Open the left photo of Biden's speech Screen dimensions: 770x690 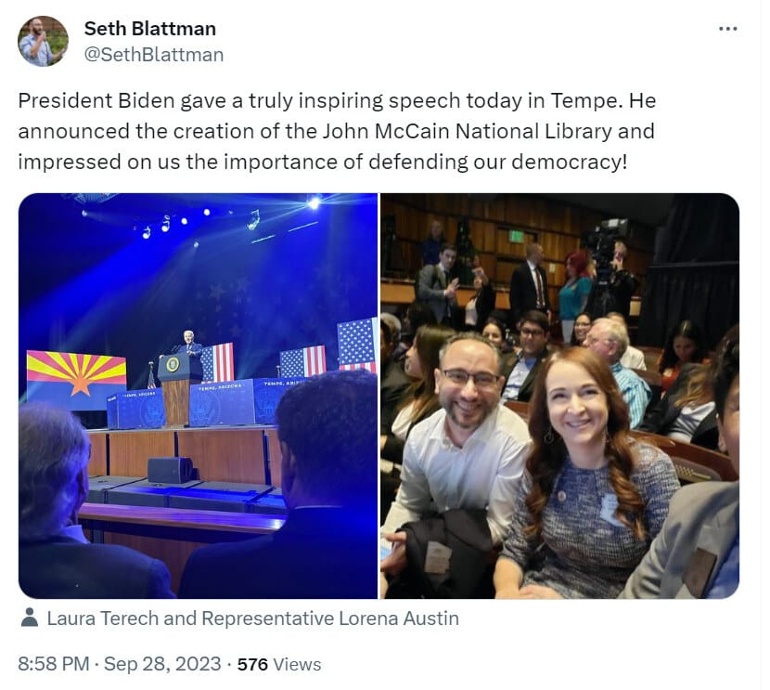(x=198, y=396)
